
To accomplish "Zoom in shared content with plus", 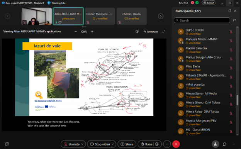I will pos(92,32).
